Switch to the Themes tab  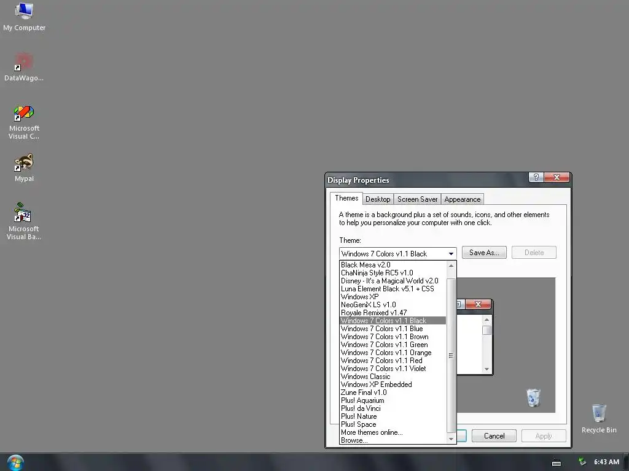pyautogui.click(x=346, y=198)
